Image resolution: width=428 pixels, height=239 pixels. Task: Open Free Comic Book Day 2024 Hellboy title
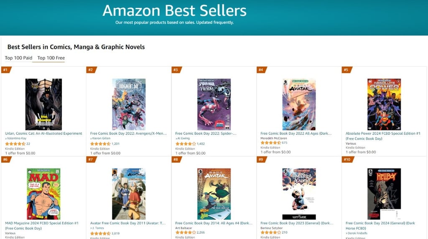(x=380, y=226)
